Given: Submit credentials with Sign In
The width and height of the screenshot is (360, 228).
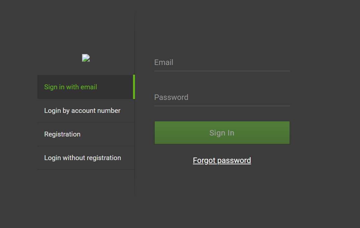Looking at the screenshot, I should click(222, 133).
